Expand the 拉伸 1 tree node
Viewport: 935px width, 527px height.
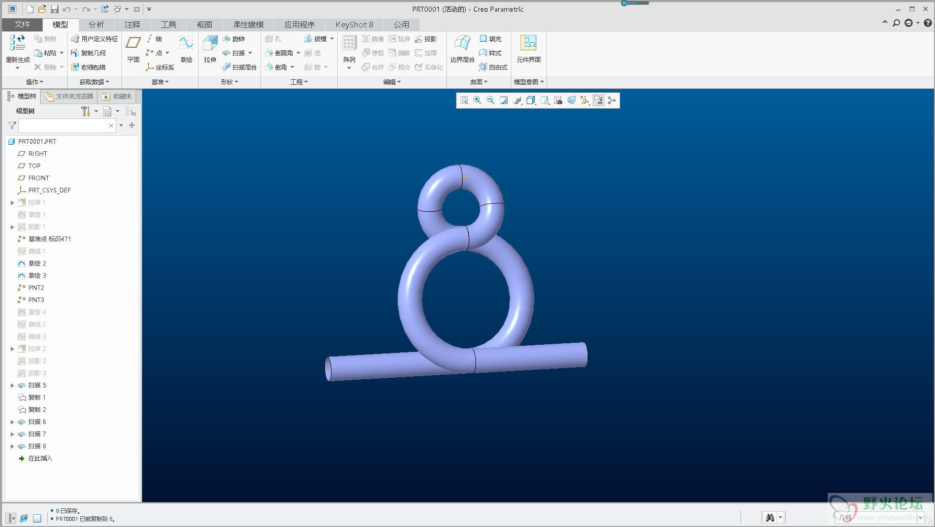[x=12, y=203]
